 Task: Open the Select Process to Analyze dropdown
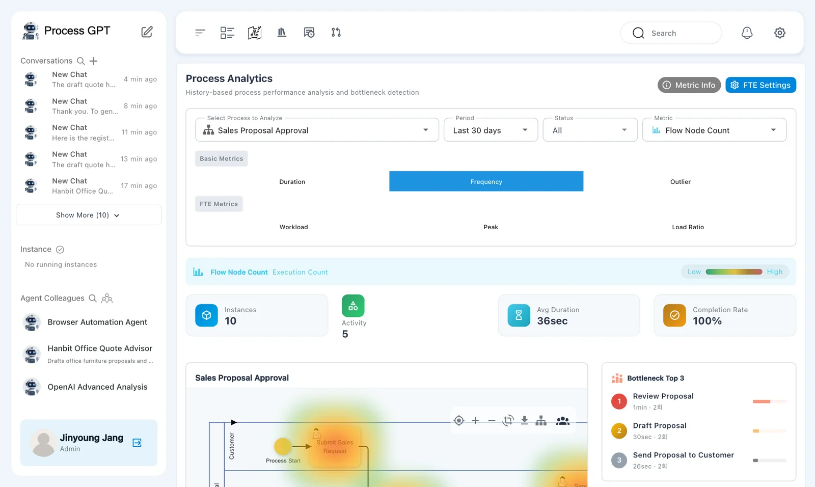tap(317, 130)
